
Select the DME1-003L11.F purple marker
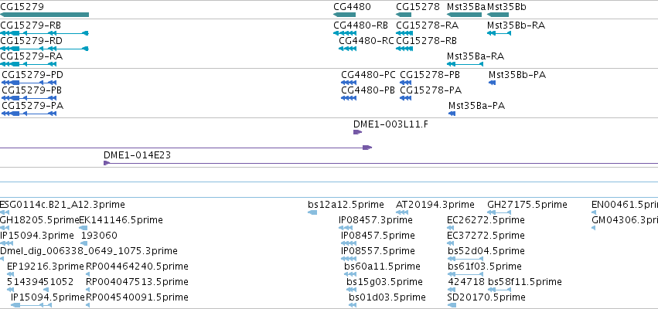point(357,132)
